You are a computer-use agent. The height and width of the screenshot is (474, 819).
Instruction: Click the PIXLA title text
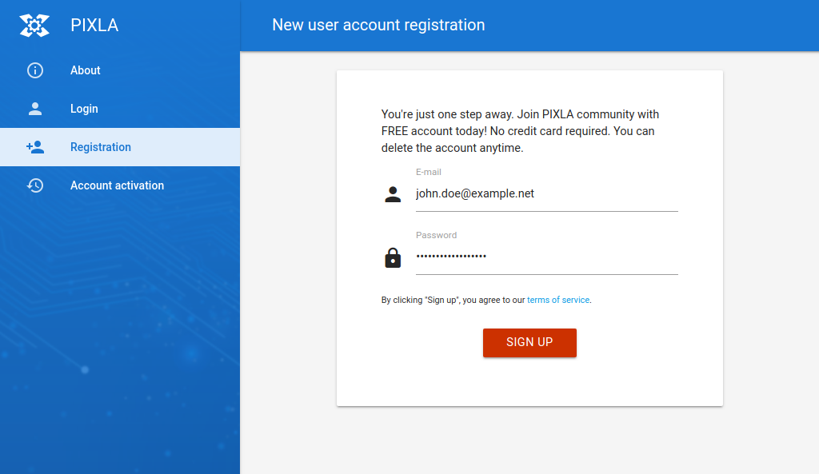click(x=94, y=25)
